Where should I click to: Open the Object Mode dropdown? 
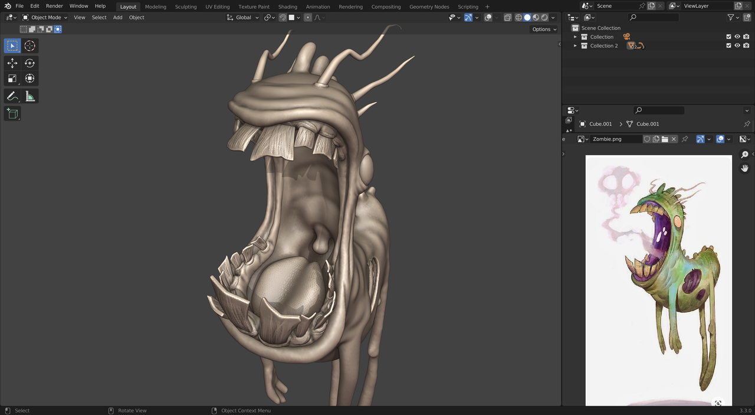pos(45,18)
